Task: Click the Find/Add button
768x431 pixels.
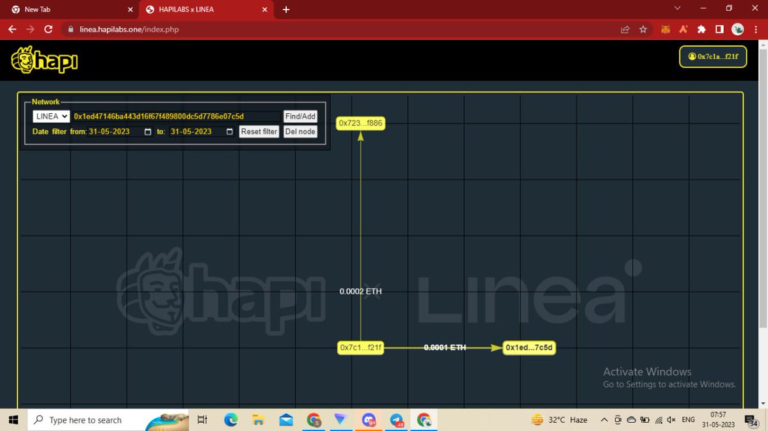Action: [x=300, y=116]
